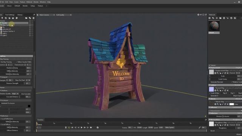Collapse the Albedo section header
This screenshot has height=136, width=242.
(225, 99)
